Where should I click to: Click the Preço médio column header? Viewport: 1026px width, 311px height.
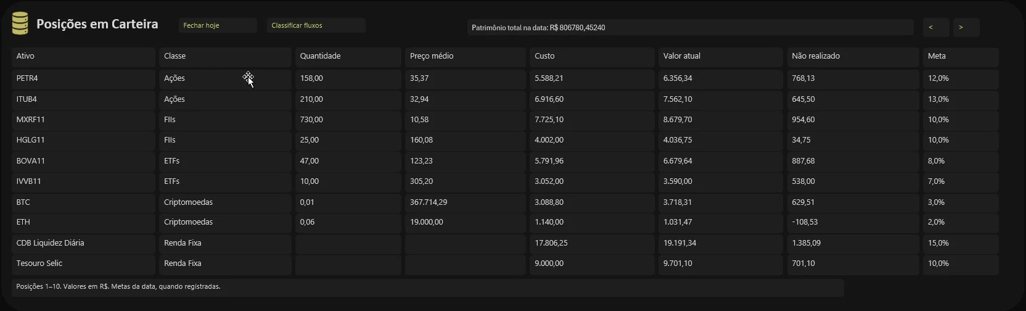(466, 57)
